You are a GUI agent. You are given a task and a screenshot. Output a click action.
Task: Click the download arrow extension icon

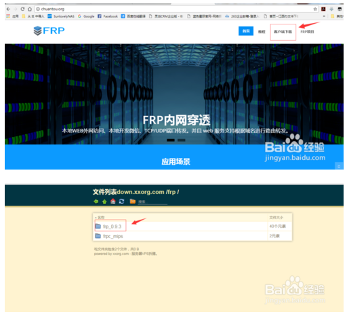[x=331, y=9]
